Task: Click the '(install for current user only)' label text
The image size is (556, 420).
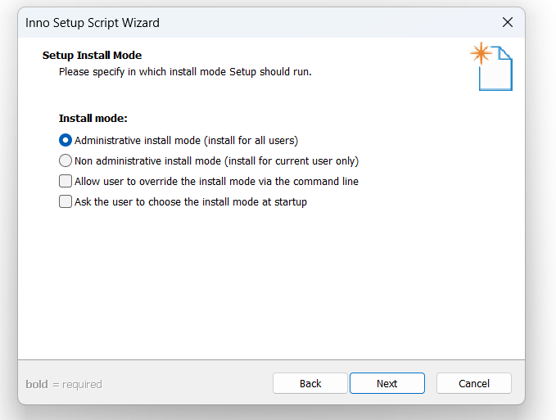Action: tap(292, 161)
